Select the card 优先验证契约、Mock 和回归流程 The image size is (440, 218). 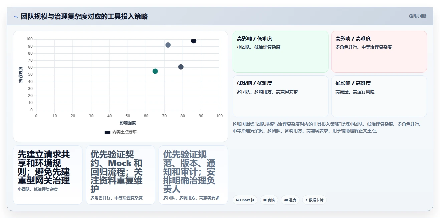coord(121,175)
